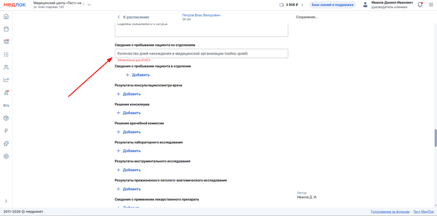The image size is (437, 216).
Task: Add Результаты инструментального исследования
Action: click(x=129, y=170)
